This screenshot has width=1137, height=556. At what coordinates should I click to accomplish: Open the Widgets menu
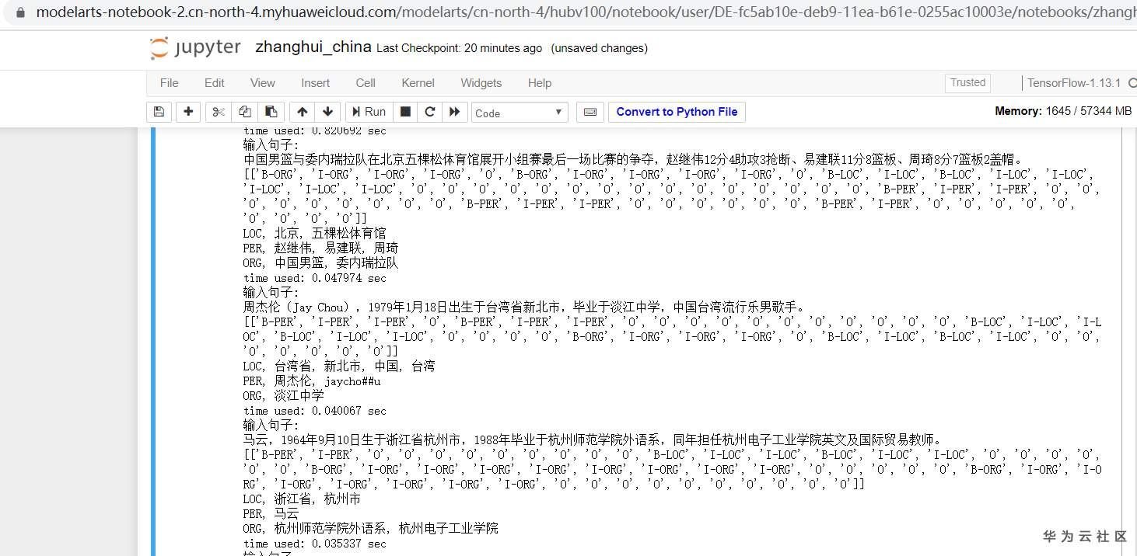(481, 83)
